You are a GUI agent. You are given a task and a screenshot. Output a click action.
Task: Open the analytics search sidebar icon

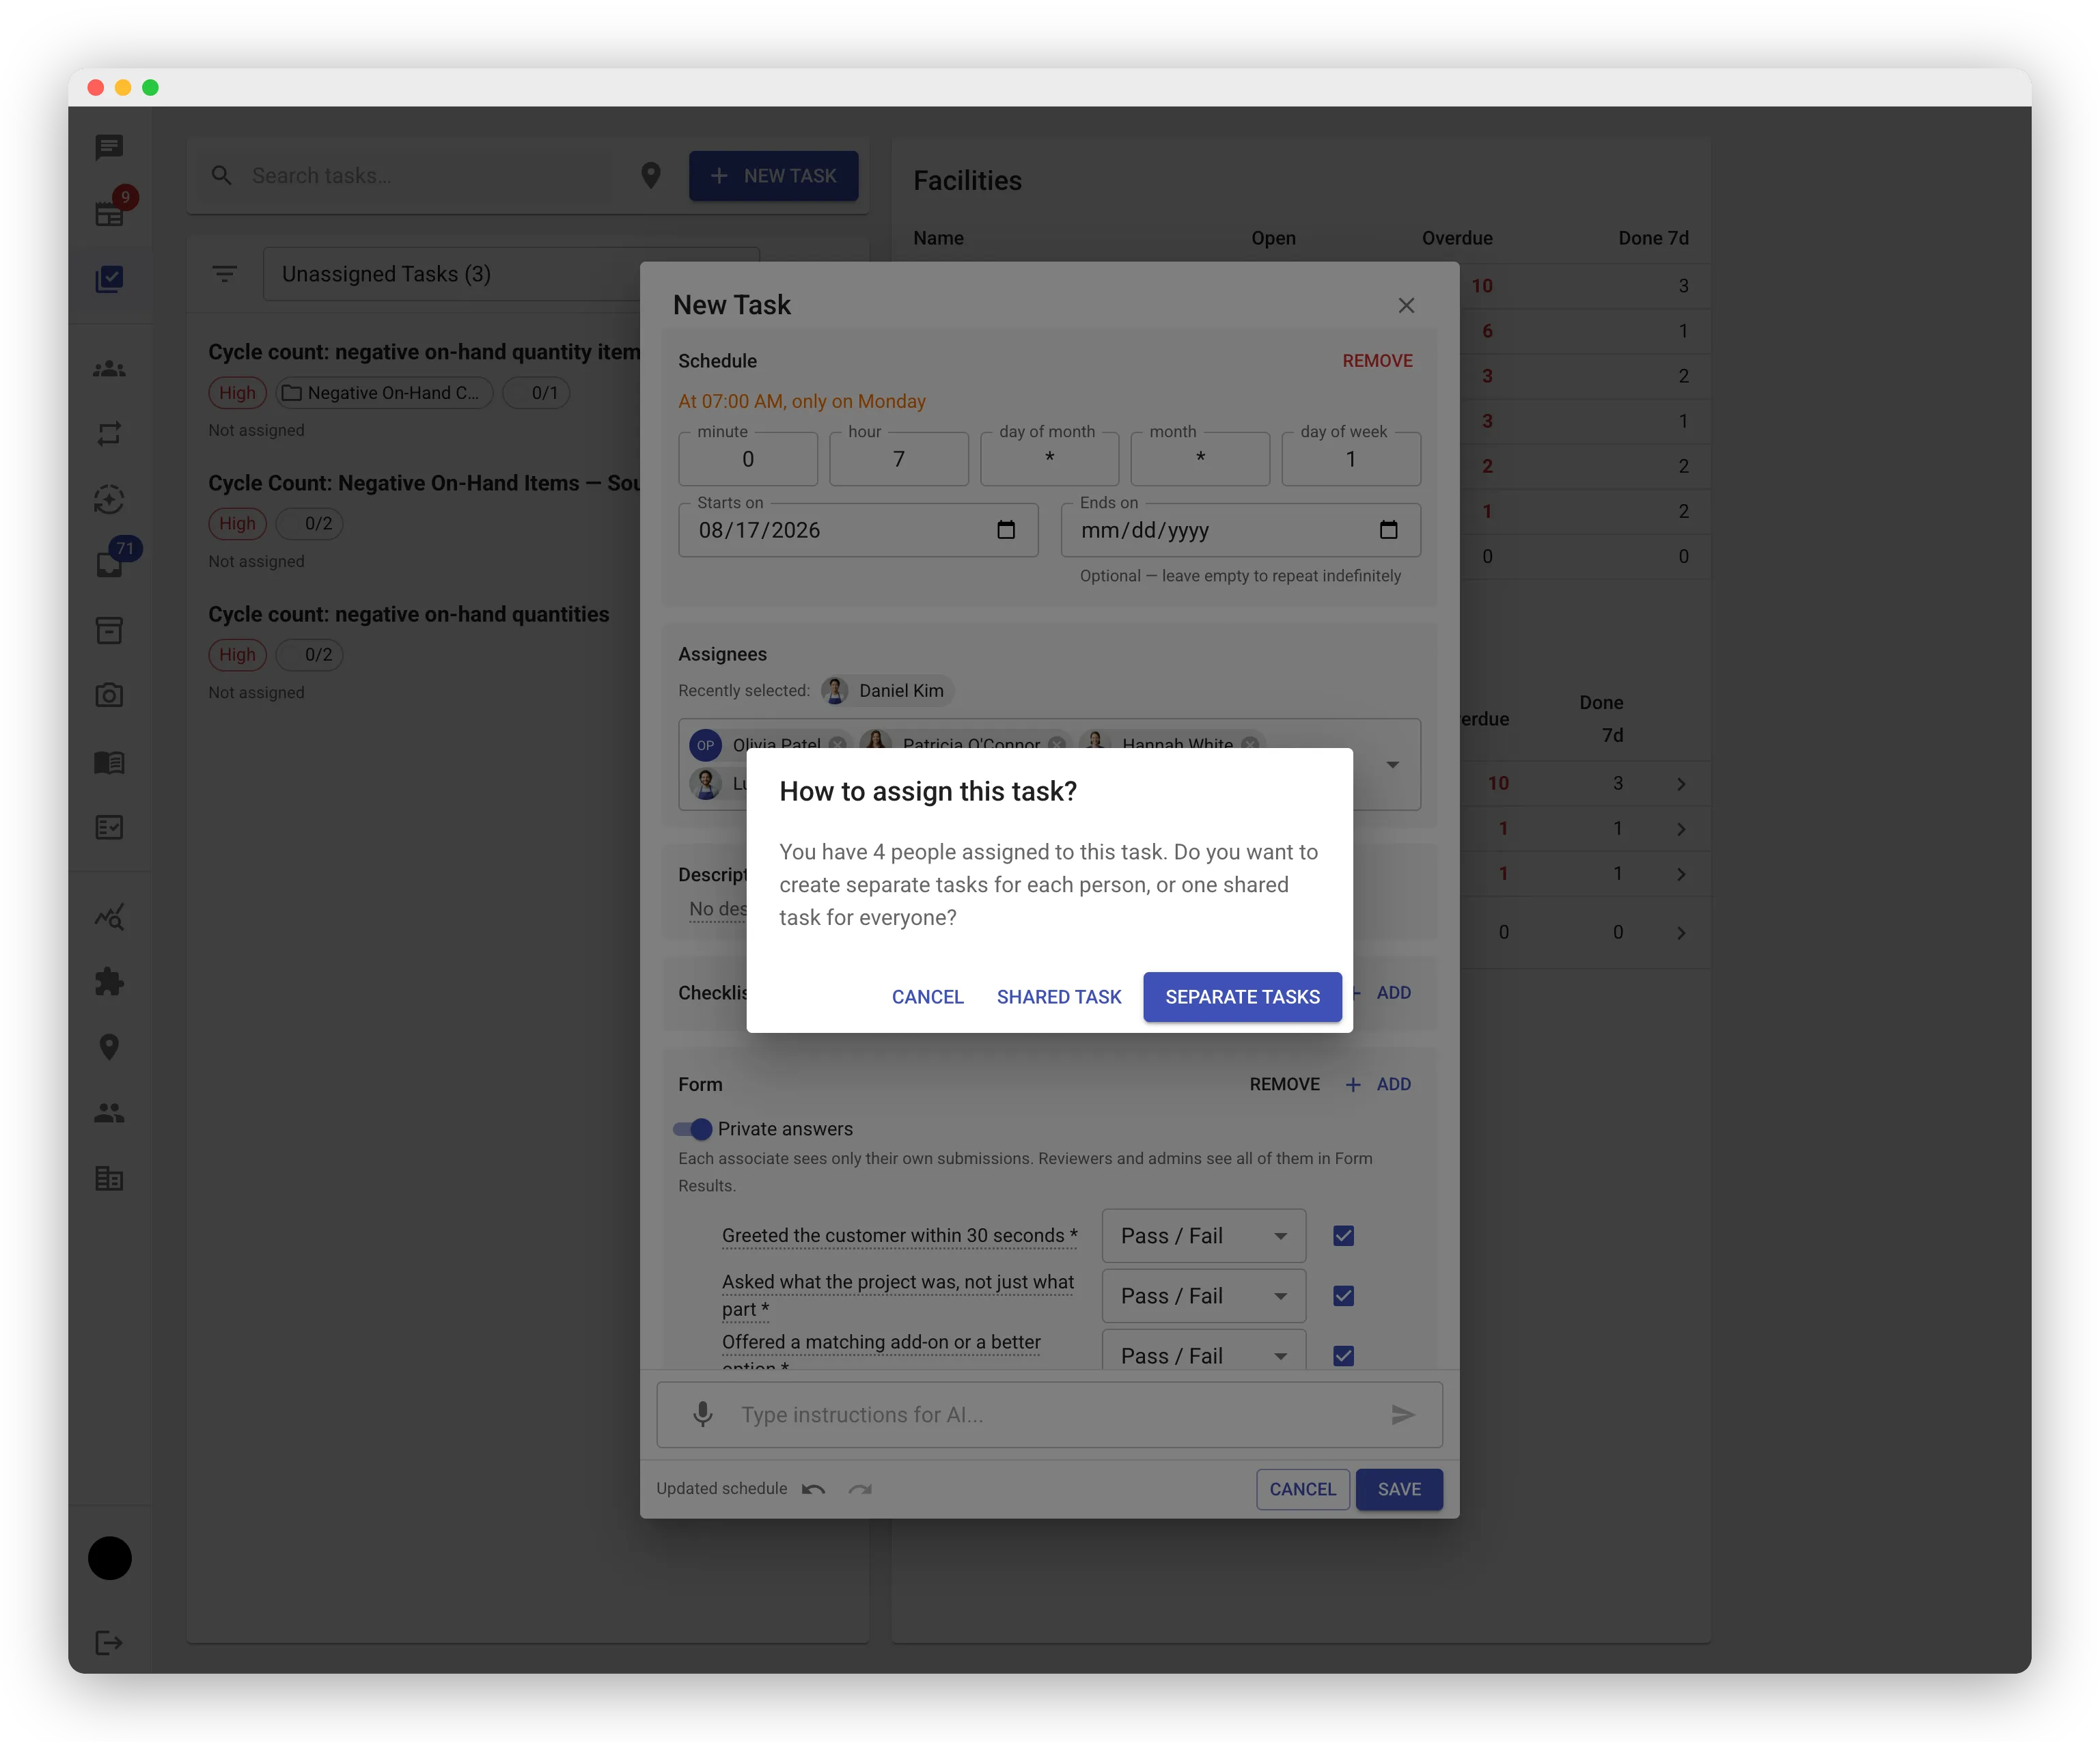tap(109, 917)
